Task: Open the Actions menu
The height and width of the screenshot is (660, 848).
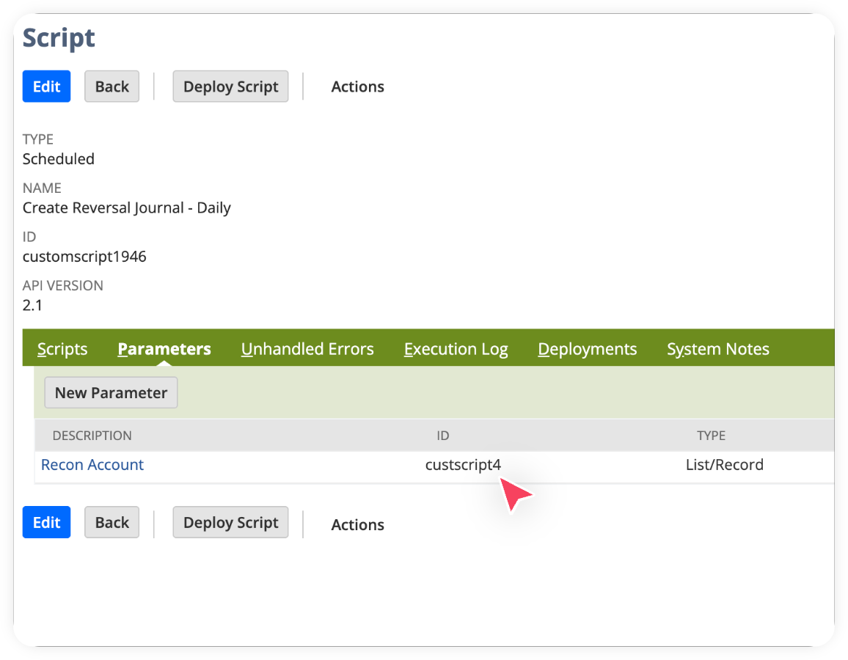Action: coord(357,86)
